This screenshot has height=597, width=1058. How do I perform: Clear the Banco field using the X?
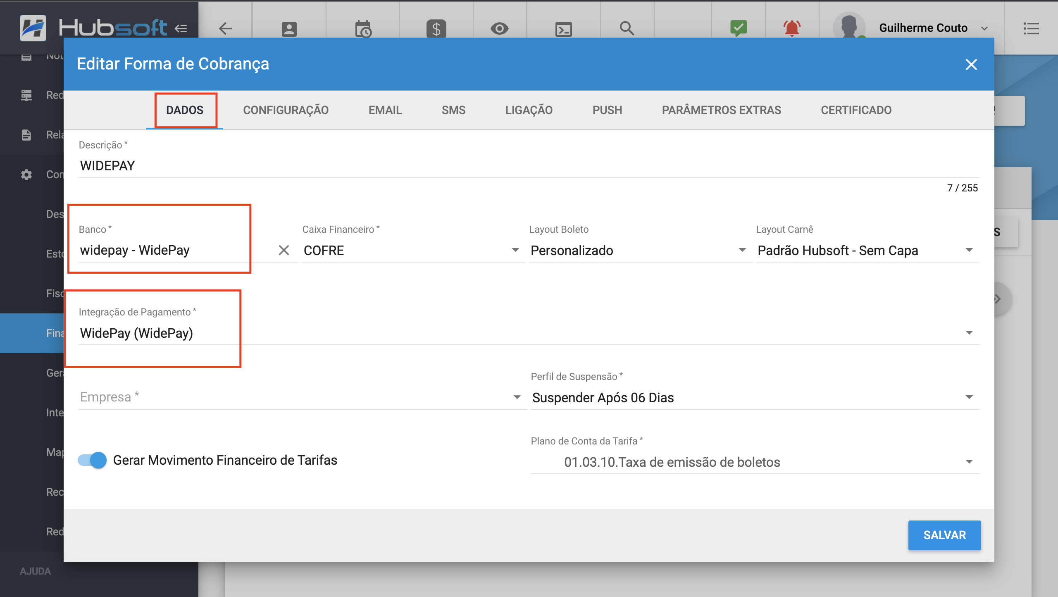tap(284, 250)
